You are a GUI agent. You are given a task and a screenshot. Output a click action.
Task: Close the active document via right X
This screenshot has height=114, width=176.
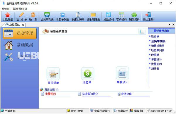click(173, 25)
